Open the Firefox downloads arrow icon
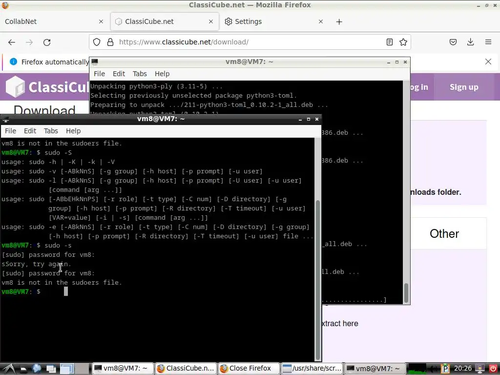 pyautogui.click(x=470, y=42)
